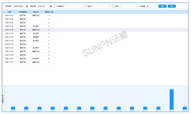The width and height of the screenshot is (191, 114).
Task: Check the 产线 filter checkbox
Action: 113,6
